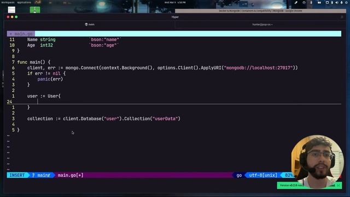Click the if err != nil condition

(46, 73)
